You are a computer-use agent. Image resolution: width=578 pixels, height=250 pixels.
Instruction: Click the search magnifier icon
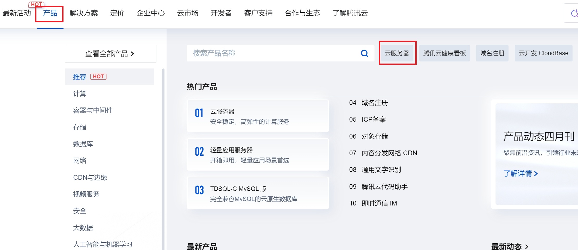(364, 53)
